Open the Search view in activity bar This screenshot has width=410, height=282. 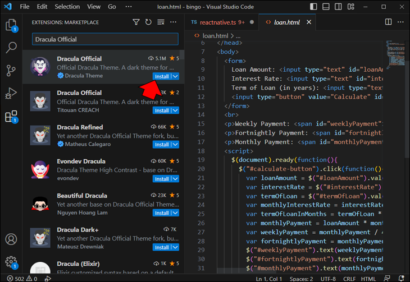click(x=11, y=48)
